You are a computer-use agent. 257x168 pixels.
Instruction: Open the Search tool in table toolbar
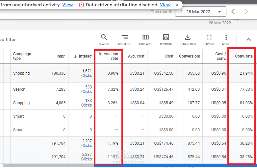[x=104, y=40]
